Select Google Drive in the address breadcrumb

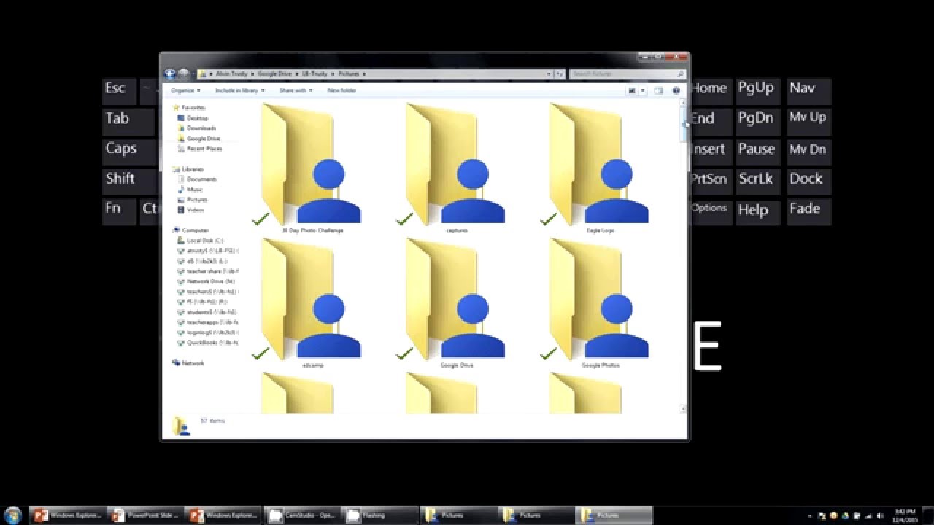tap(274, 74)
